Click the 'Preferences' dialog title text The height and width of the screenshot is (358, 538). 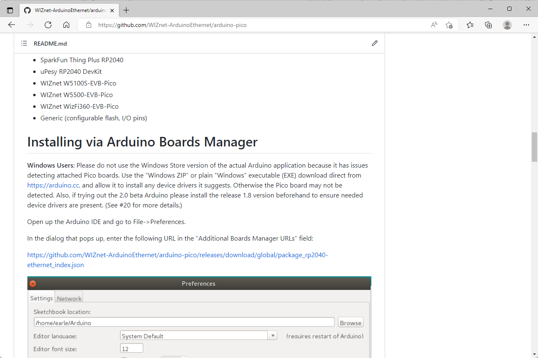click(199, 284)
